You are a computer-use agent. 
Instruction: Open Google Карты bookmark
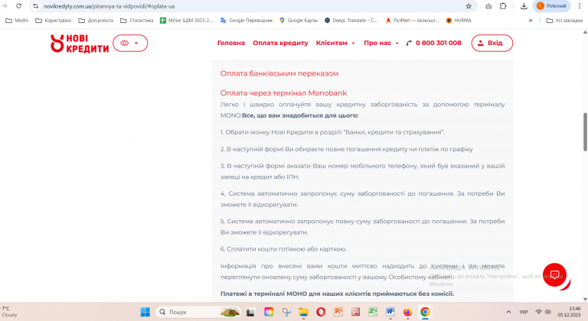299,21
